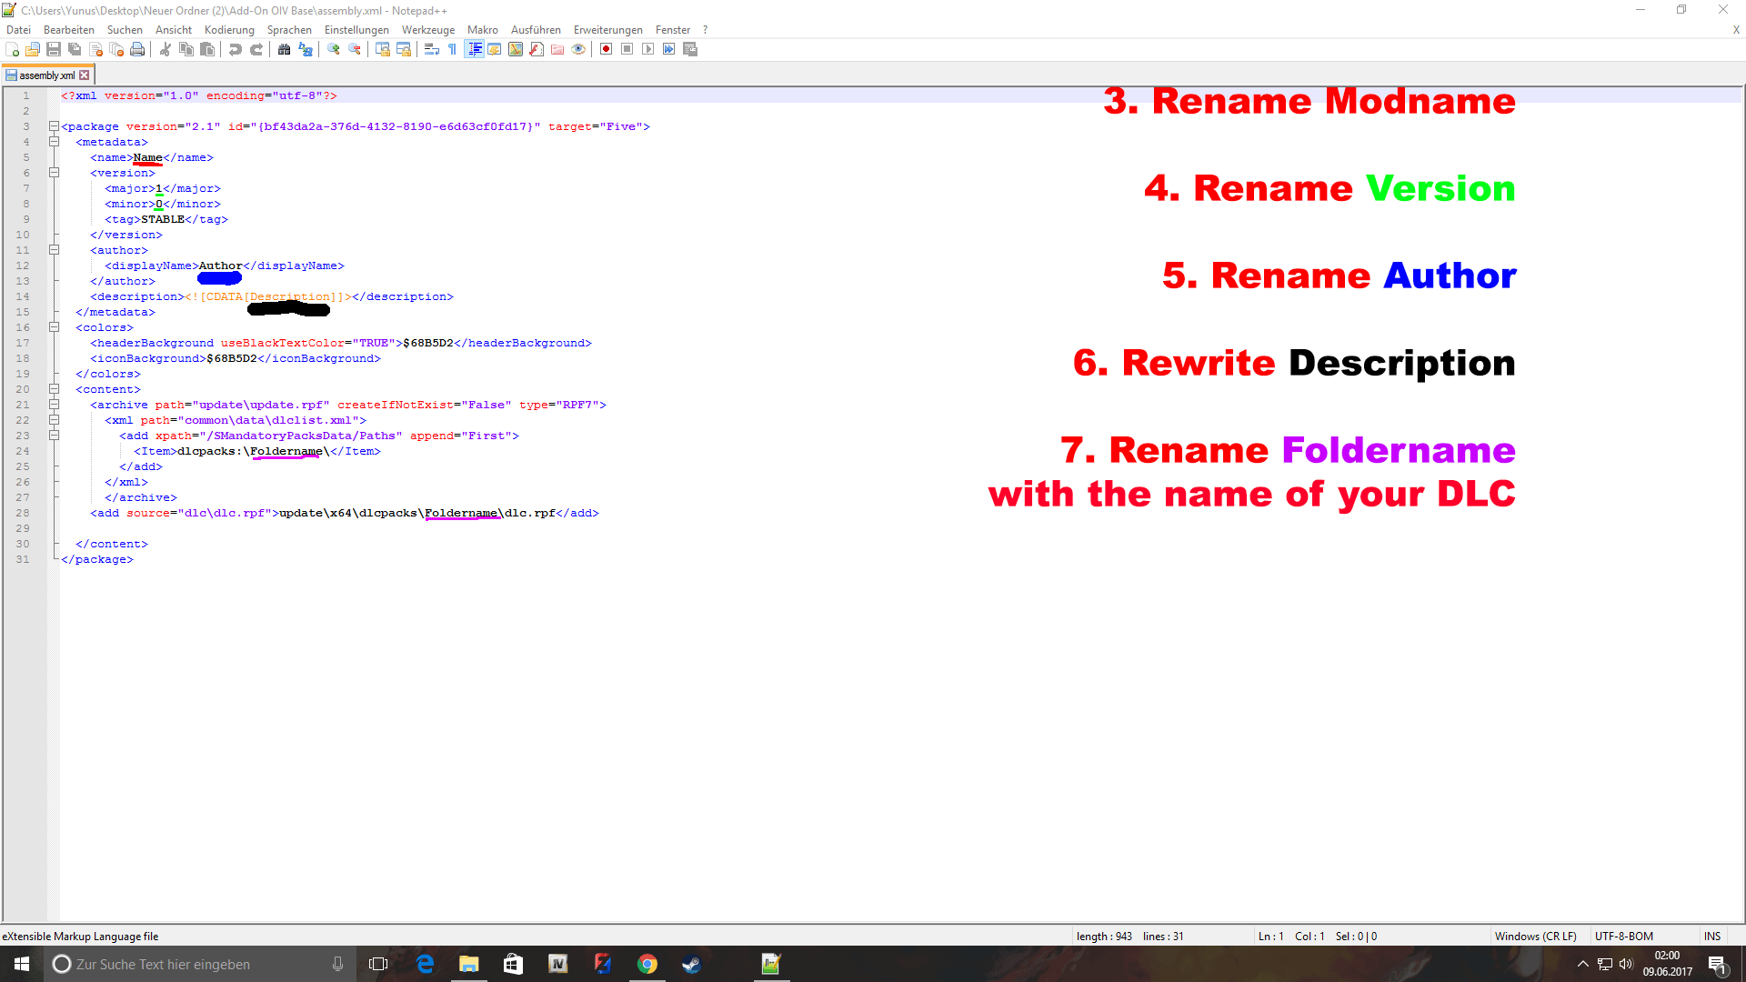Open the Windows Start menu

click(22, 964)
